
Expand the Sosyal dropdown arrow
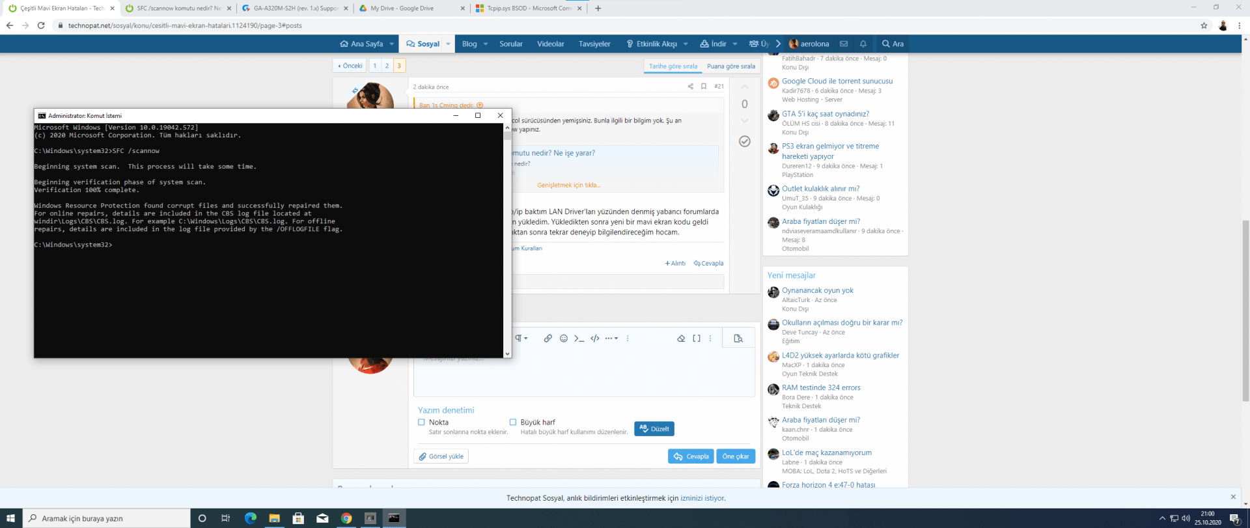click(448, 44)
